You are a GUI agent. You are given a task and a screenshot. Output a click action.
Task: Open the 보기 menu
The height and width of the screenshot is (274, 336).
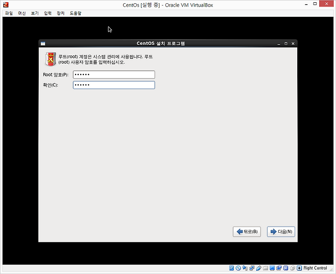point(35,13)
